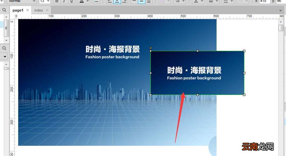The height and width of the screenshot is (156, 286).
Task: Close the index tab
Action: pos(47,10)
